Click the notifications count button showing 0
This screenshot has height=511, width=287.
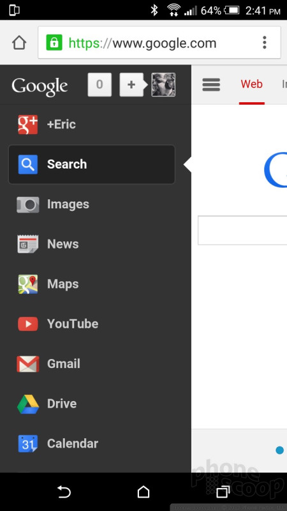pyautogui.click(x=99, y=85)
